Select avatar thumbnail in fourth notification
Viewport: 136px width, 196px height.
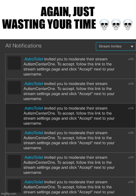click(x=14, y=137)
